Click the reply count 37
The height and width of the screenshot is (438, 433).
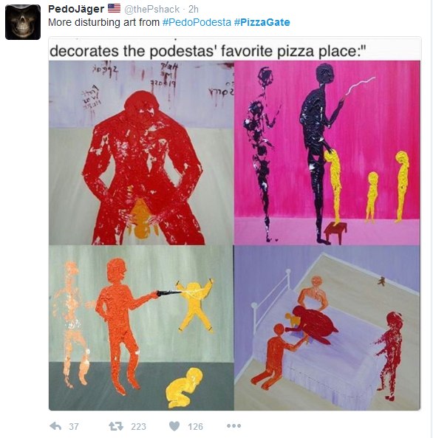pyautogui.click(x=74, y=426)
